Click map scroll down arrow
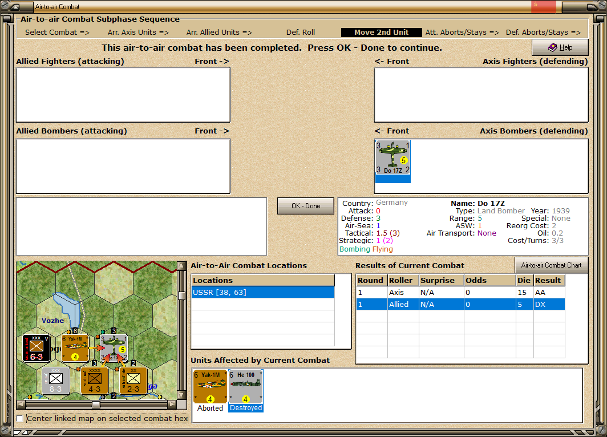607x437 pixels. (x=181, y=395)
